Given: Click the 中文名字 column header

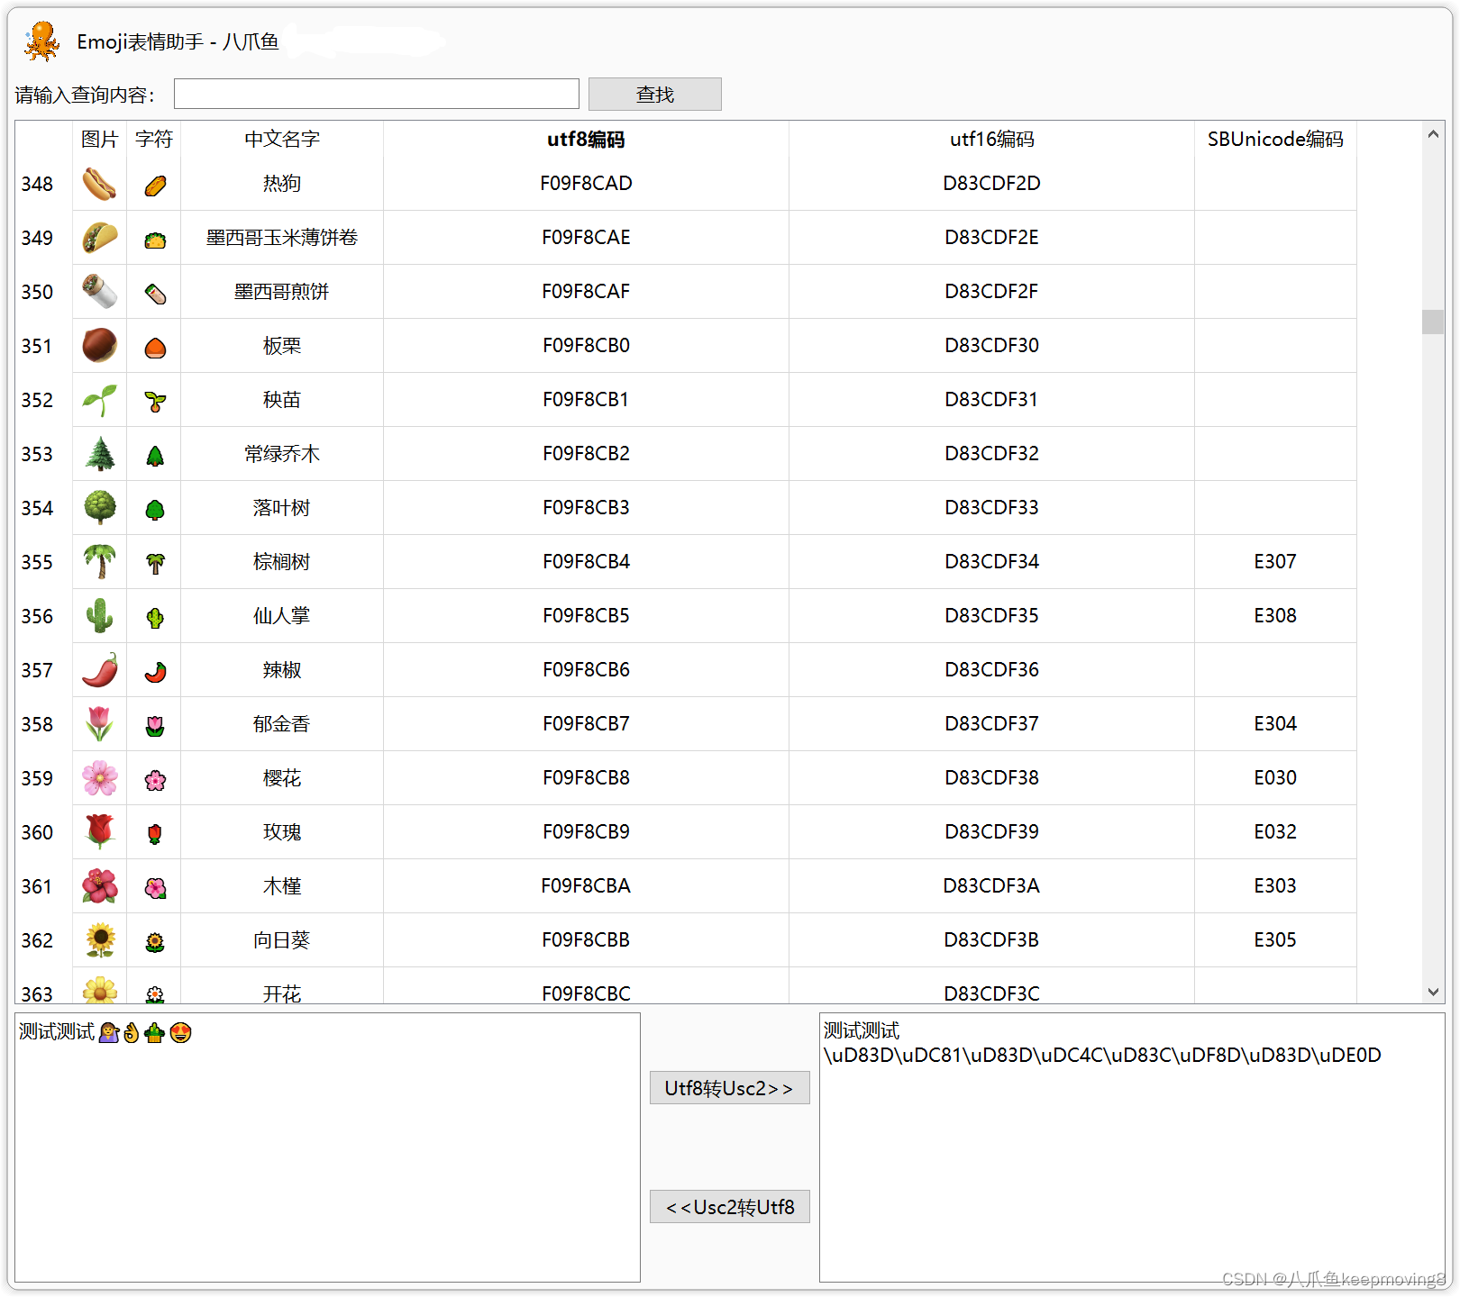Looking at the screenshot, I should [x=280, y=140].
